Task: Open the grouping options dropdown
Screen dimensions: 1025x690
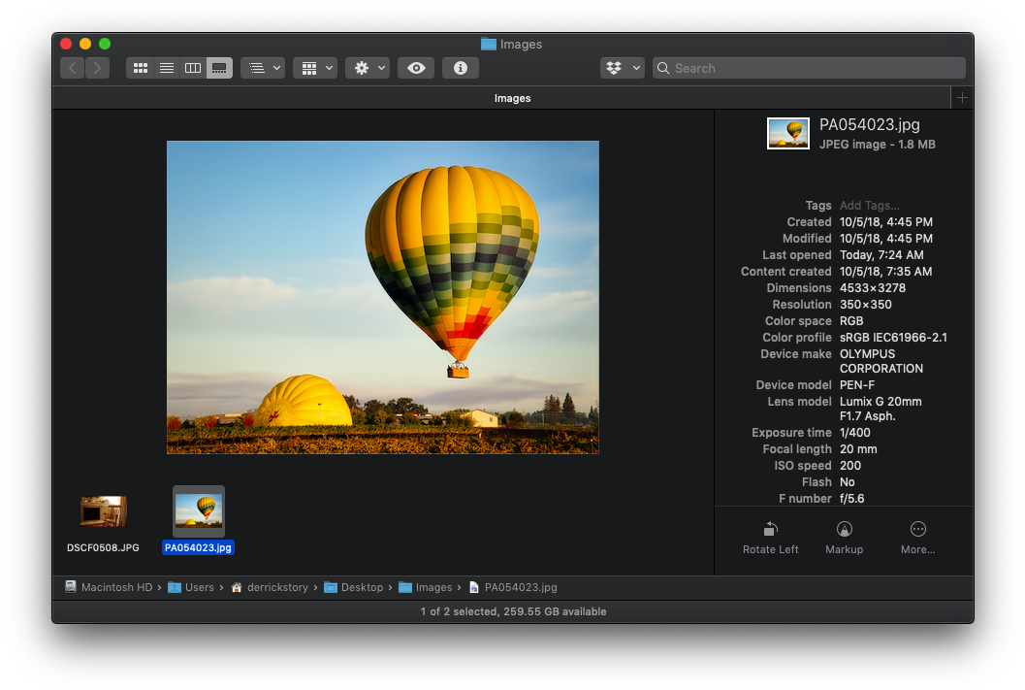Action: coord(257,68)
